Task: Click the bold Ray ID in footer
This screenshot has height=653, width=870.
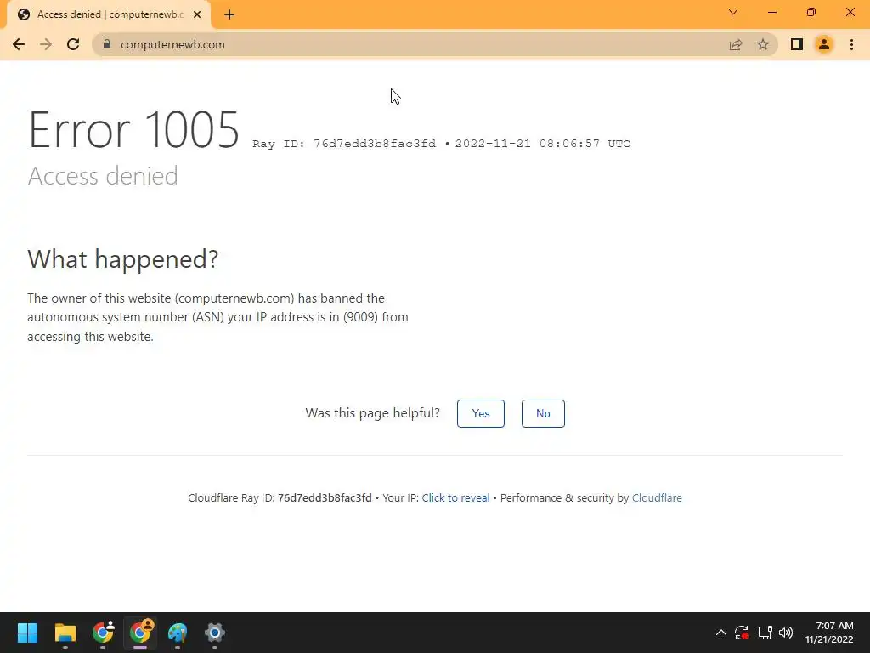Action: 325,497
